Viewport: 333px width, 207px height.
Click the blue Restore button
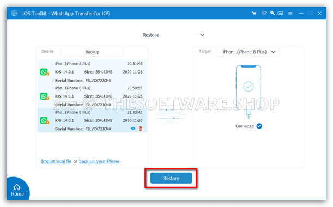tap(171, 178)
